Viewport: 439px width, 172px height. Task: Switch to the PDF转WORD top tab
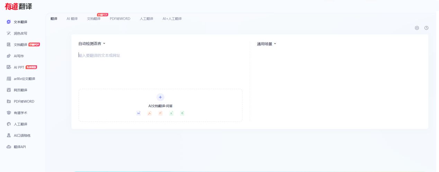click(120, 19)
